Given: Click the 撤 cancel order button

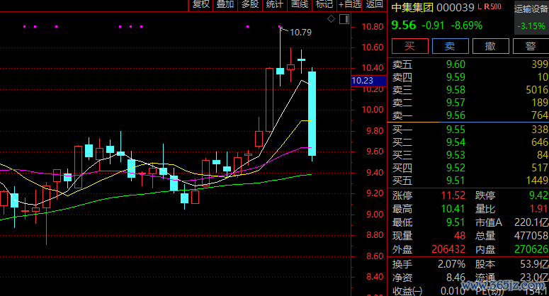Looking at the screenshot, I should 490,46.
